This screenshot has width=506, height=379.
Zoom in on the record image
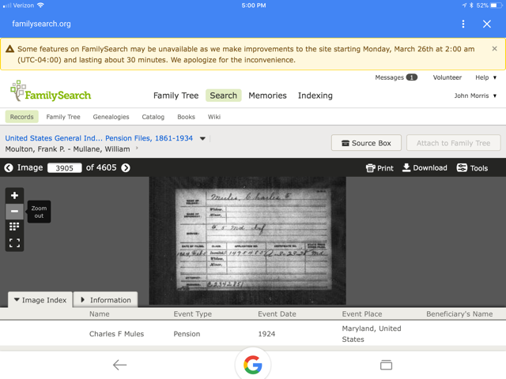pyautogui.click(x=14, y=195)
